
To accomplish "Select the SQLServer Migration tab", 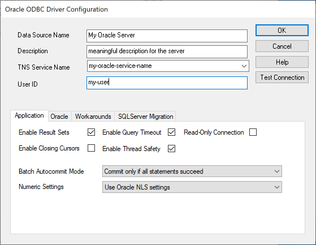I will (x=145, y=117).
